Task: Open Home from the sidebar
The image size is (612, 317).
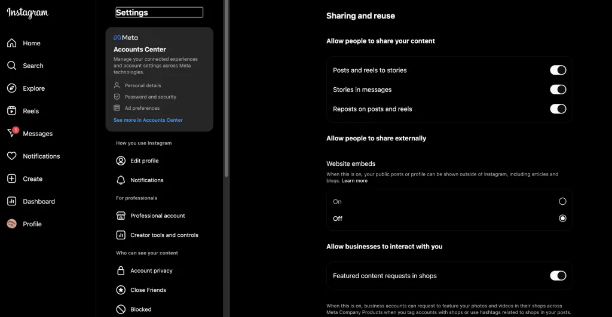Action: [x=12, y=43]
